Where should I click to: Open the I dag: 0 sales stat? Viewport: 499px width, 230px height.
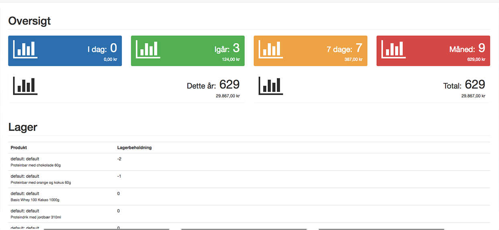click(102, 49)
